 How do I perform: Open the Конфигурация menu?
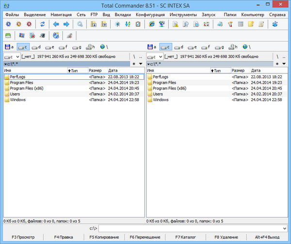pos(149,15)
